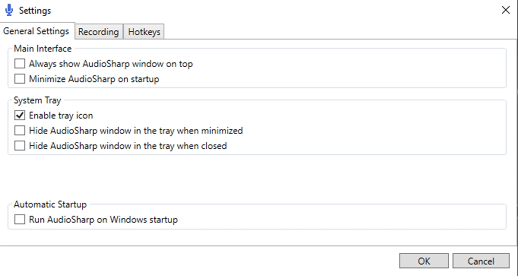Click the Main Interface group heading
518x276 pixels.
[x=43, y=48]
